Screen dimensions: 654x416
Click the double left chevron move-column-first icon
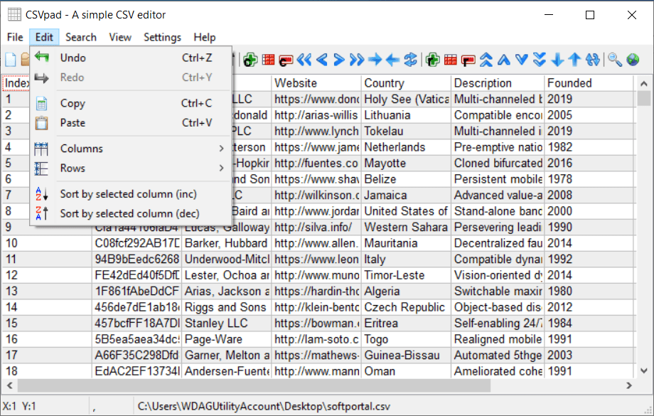(x=304, y=60)
